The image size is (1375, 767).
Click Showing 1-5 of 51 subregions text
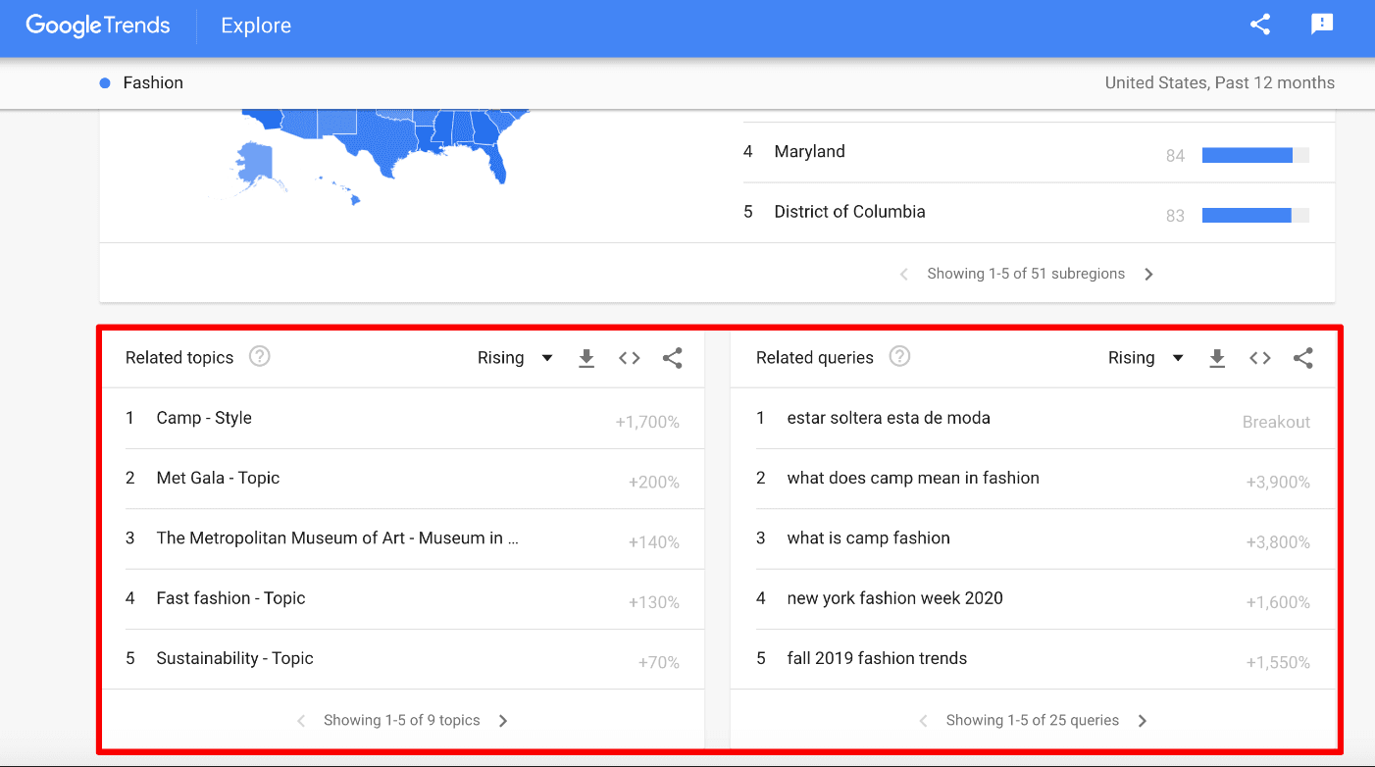(x=1026, y=274)
